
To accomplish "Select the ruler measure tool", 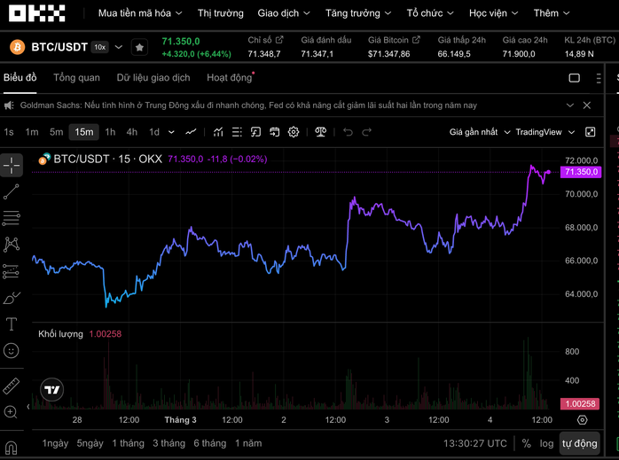I will coord(12,386).
